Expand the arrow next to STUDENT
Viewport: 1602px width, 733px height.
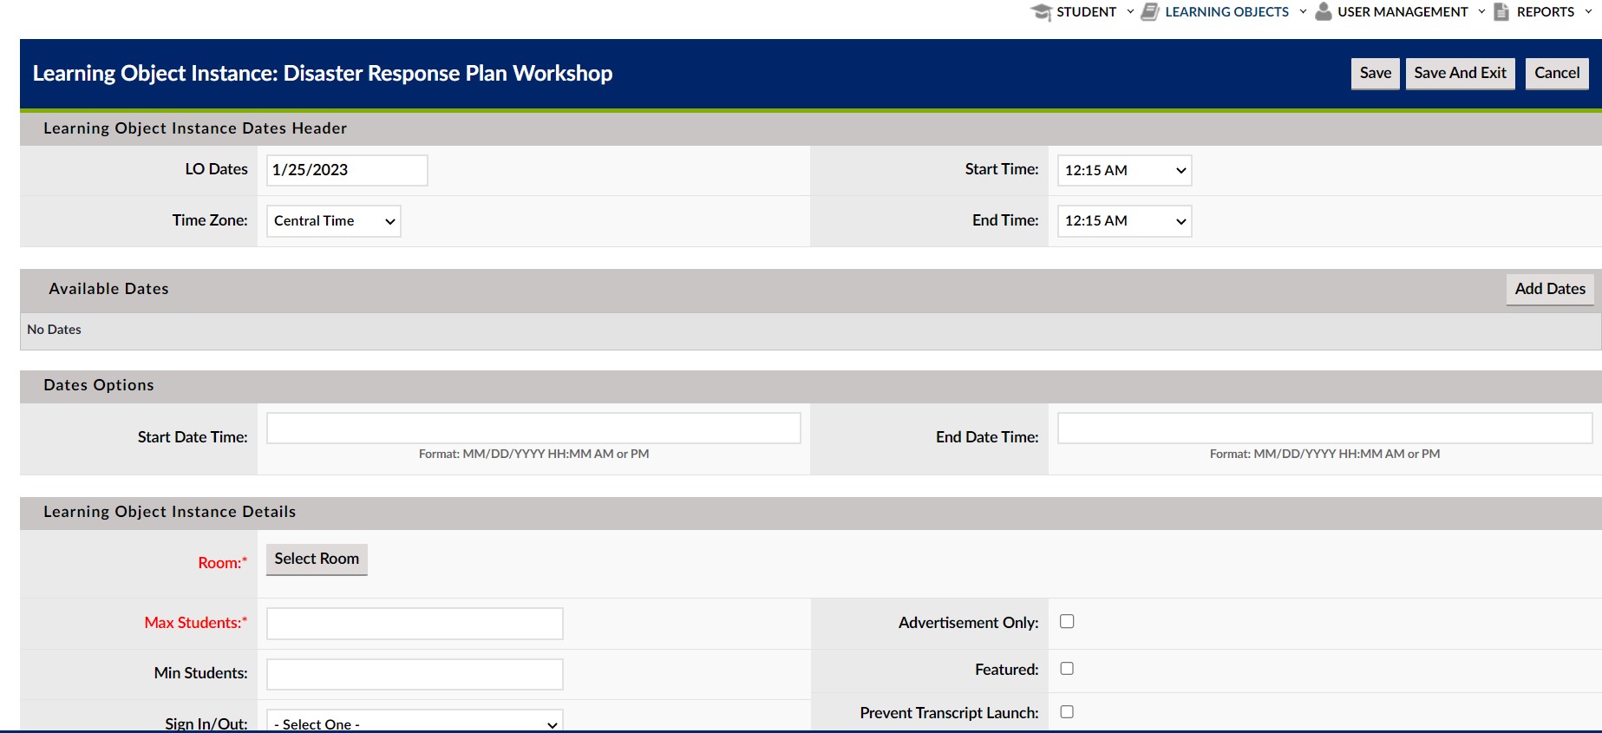point(1130,12)
